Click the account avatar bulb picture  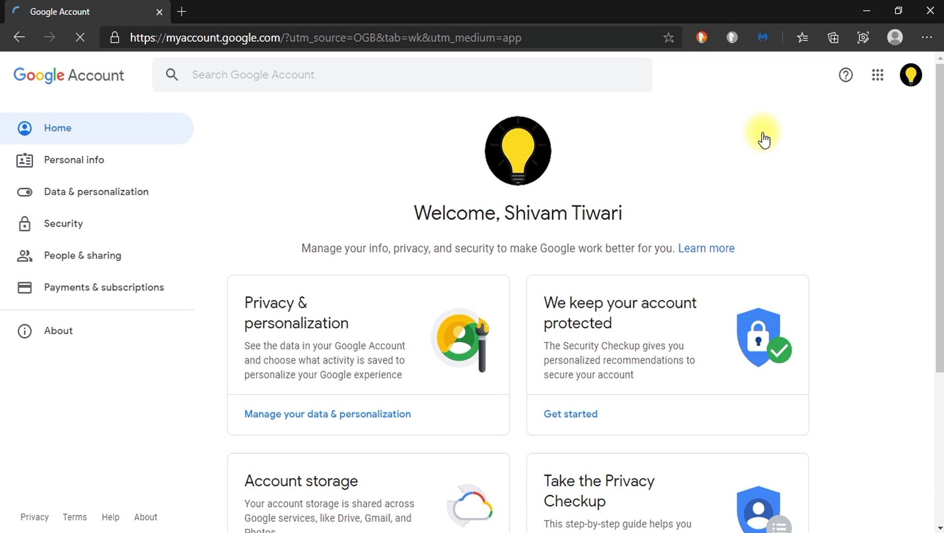tap(911, 75)
